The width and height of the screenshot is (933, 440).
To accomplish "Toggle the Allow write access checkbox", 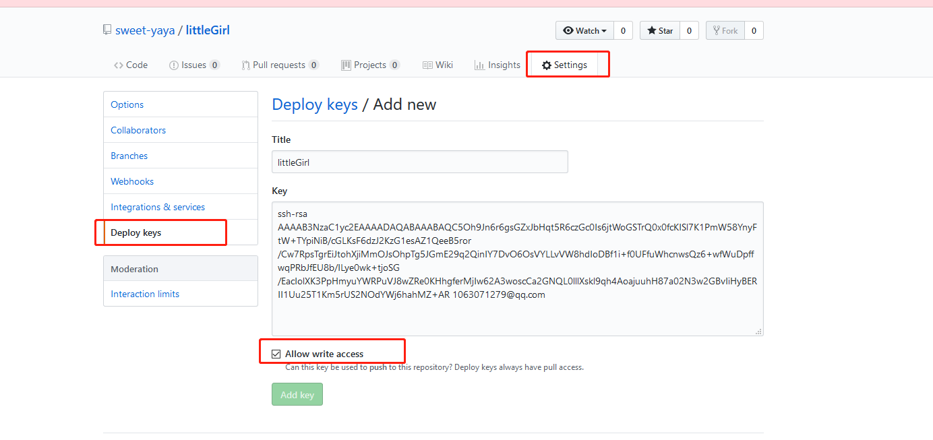I will click(276, 354).
